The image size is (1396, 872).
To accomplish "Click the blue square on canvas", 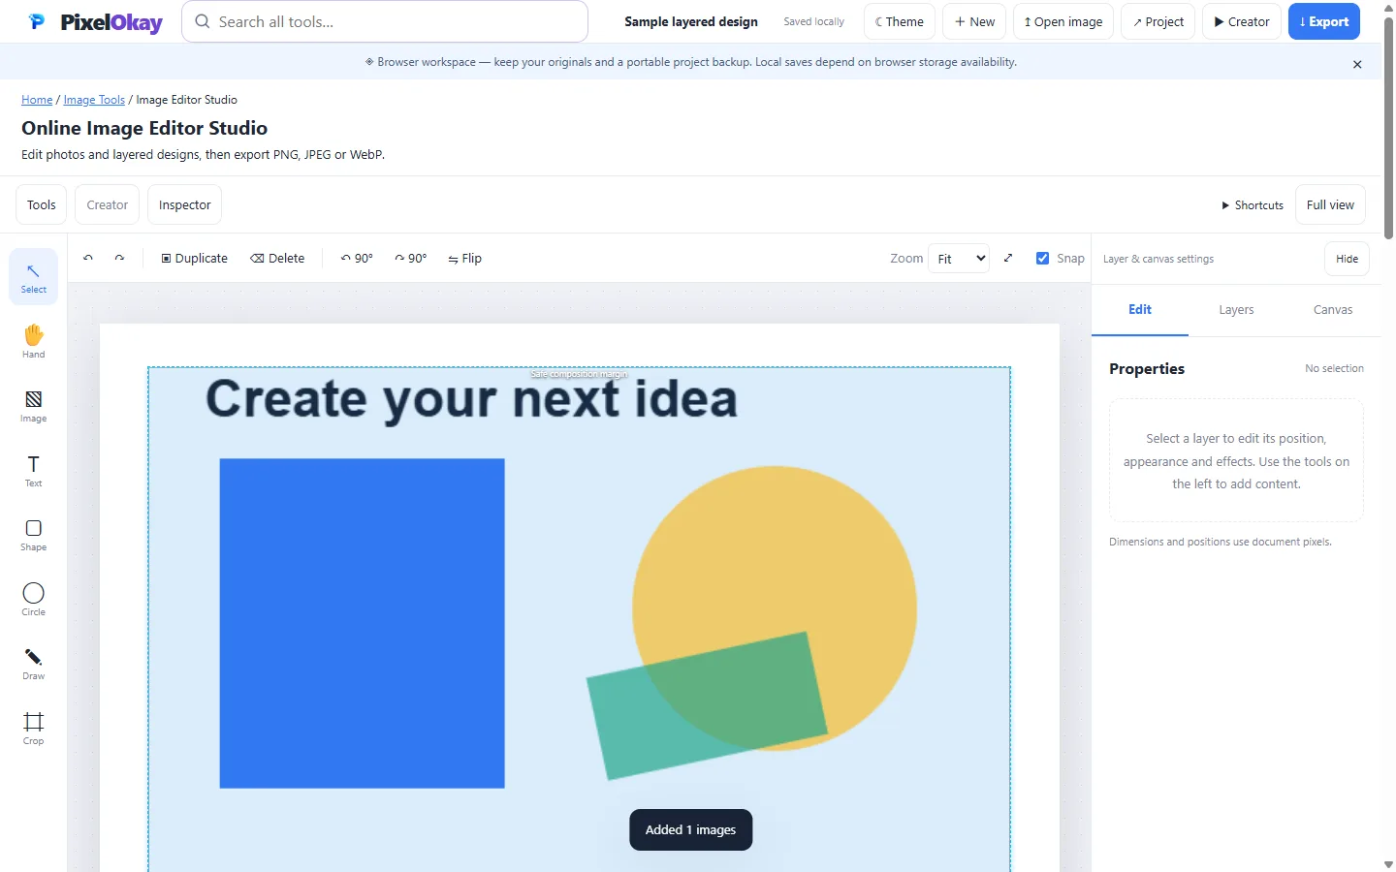I will [x=362, y=623].
